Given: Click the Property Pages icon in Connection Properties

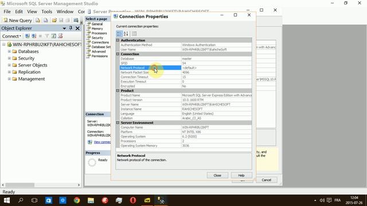Looking at the screenshot, I should click(134, 34).
